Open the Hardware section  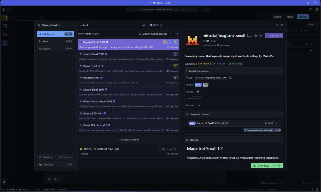(44, 49)
